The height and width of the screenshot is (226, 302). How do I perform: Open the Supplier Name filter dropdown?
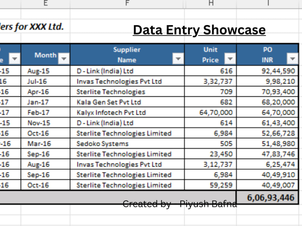point(178,58)
